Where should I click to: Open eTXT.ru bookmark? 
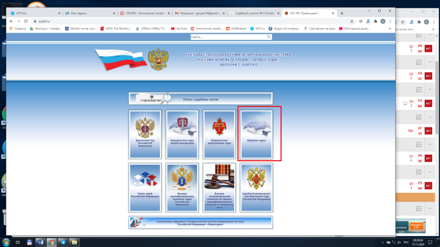click(x=257, y=29)
